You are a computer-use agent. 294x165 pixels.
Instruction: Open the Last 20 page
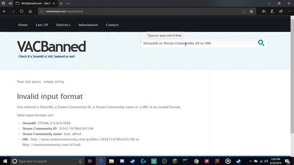coord(42,25)
